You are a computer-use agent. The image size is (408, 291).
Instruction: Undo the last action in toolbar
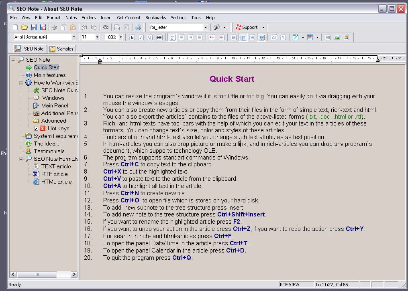pyautogui.click(x=84, y=27)
